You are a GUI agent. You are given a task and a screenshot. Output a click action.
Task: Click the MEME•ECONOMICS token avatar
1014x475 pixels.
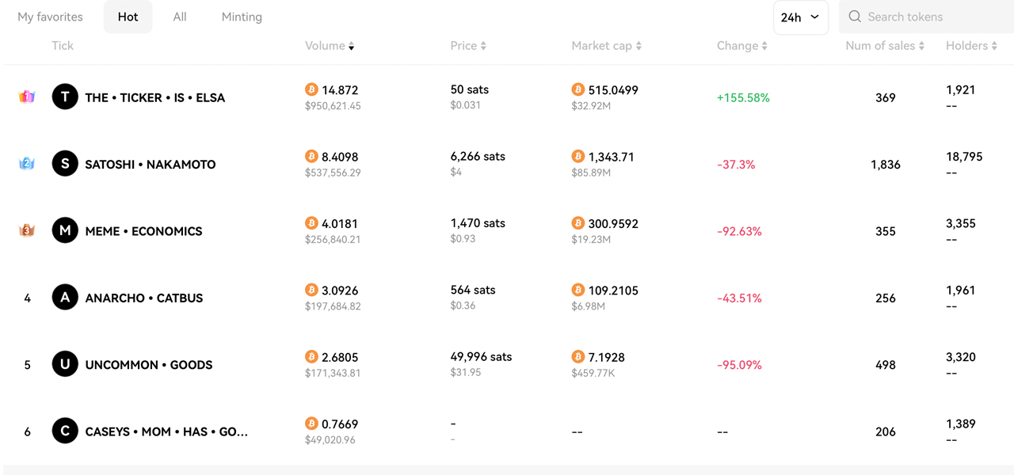(x=64, y=230)
